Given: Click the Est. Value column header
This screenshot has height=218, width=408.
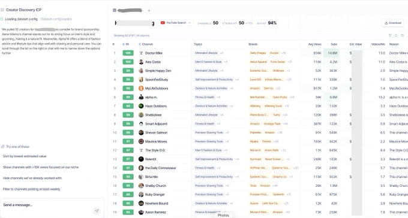Looking at the screenshot, I should click(x=356, y=44).
